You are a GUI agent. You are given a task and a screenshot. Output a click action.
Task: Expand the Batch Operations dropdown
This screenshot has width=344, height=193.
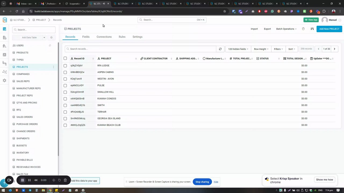click(x=286, y=29)
